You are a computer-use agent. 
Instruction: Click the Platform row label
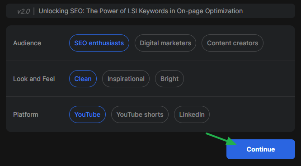tap(25, 114)
